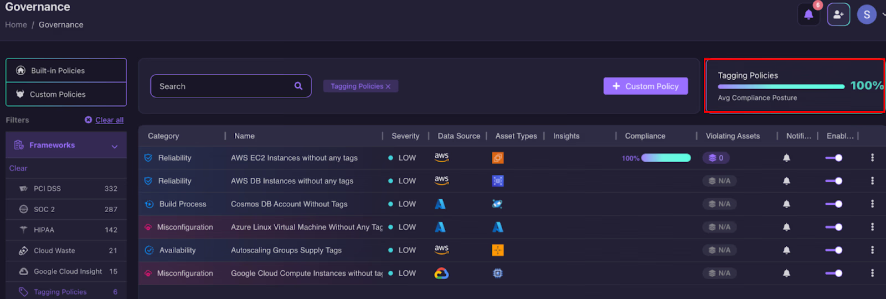Click the AWS data source logo for EC2 Instances
This screenshot has height=299, width=886.
point(441,157)
